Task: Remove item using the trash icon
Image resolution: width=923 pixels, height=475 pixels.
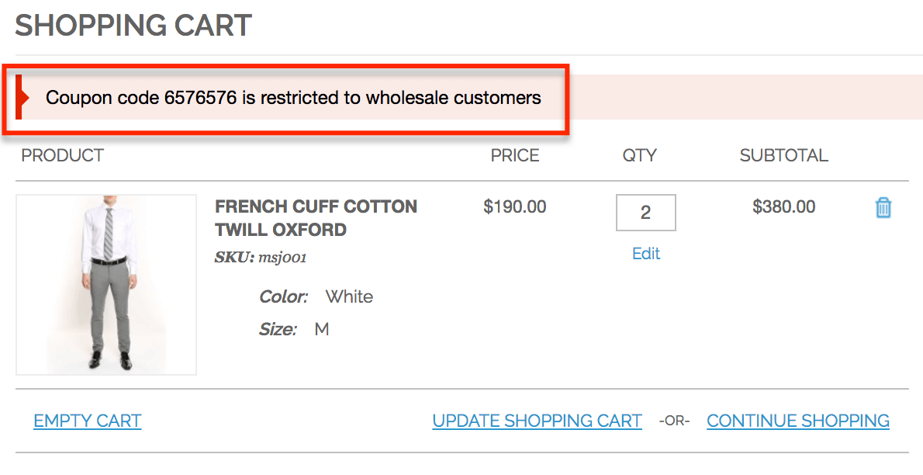Action: pos(883,208)
